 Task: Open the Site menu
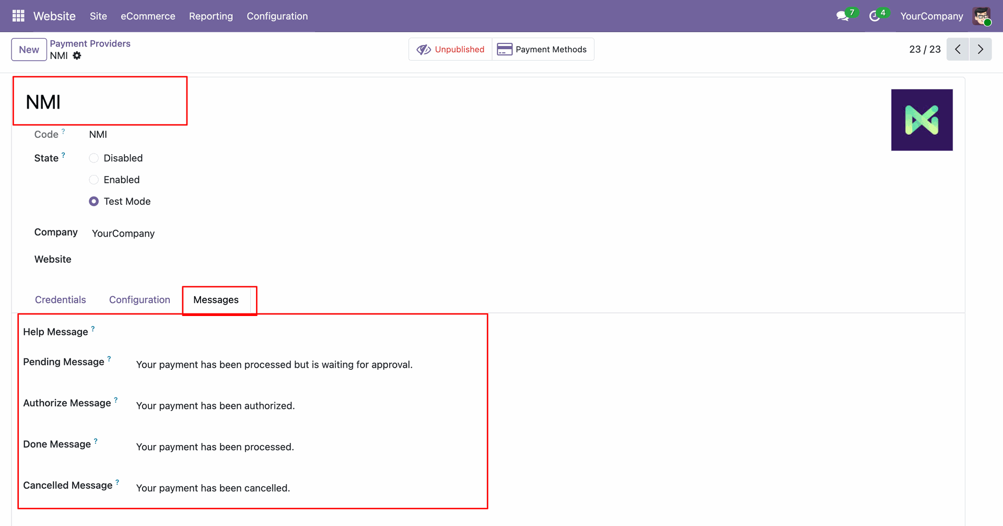(98, 16)
